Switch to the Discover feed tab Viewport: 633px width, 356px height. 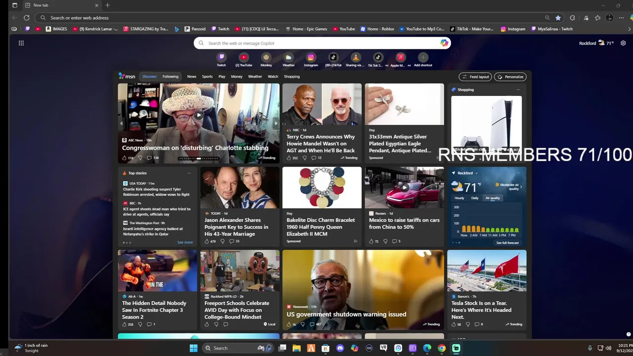pyautogui.click(x=149, y=76)
